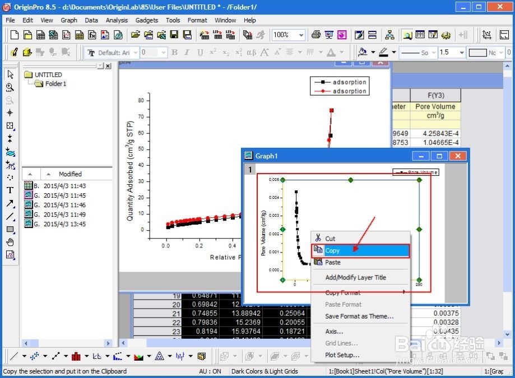Click the Column plot icon
The height and width of the screenshot is (378, 515).
[x=76, y=356]
